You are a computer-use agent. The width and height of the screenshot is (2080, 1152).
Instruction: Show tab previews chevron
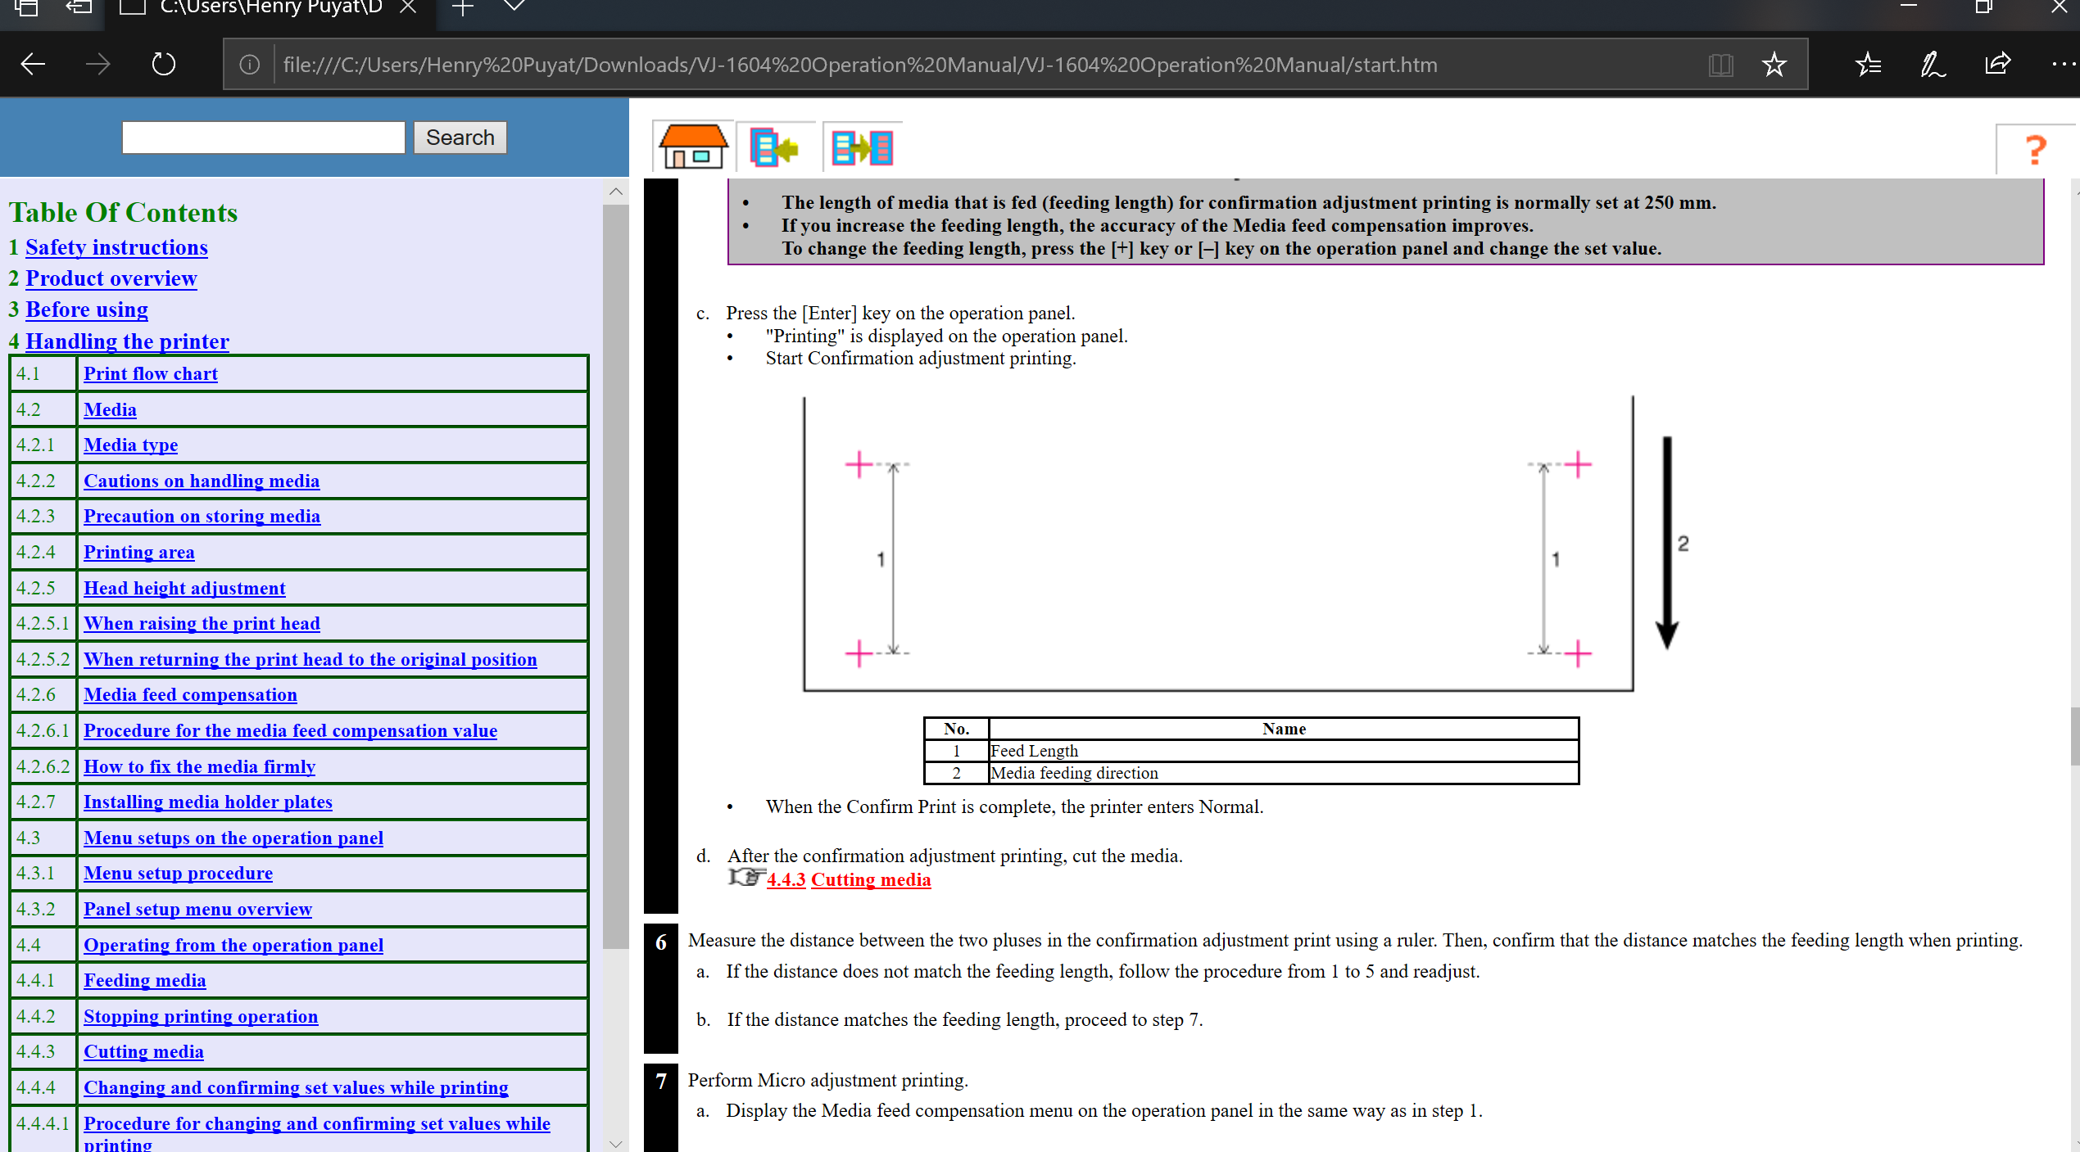point(514,7)
